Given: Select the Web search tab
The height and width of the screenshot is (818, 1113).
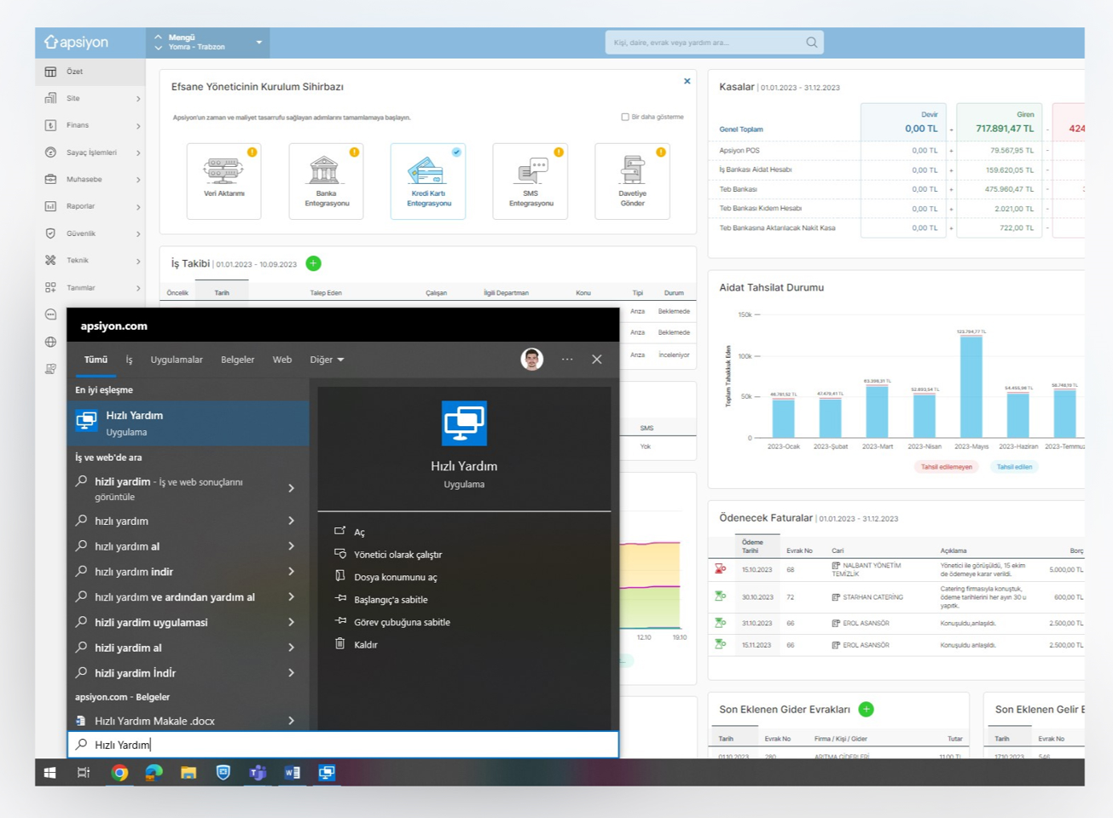Looking at the screenshot, I should [282, 360].
